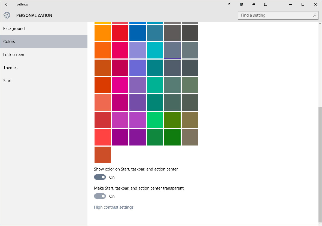Open the Lock screen section
Image resolution: width=322 pixels, height=226 pixels.
pos(44,55)
